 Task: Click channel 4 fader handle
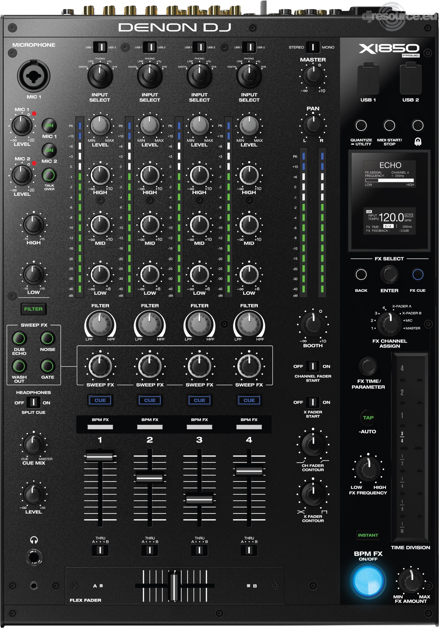click(249, 471)
